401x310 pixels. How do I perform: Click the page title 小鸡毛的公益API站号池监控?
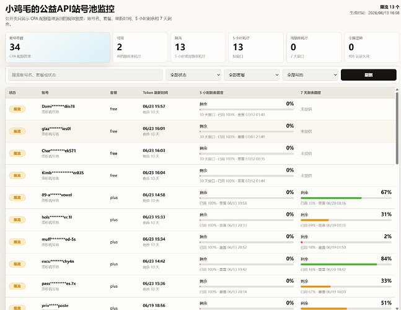(60, 9)
